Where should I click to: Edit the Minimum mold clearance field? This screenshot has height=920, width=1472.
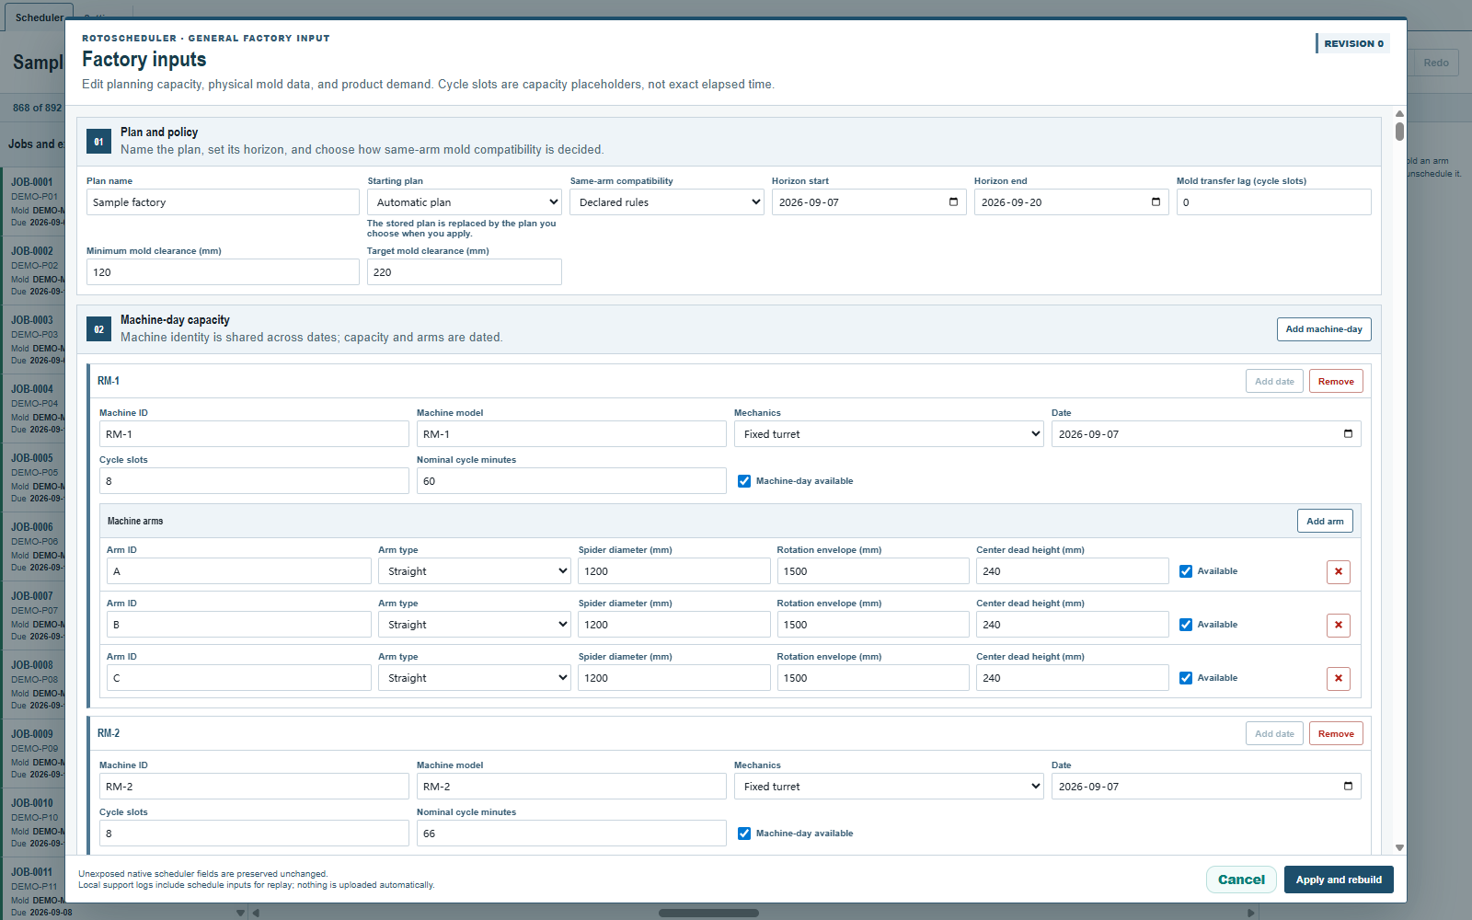[x=223, y=272]
